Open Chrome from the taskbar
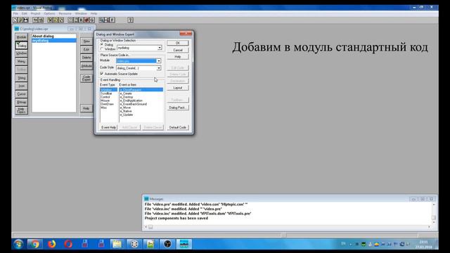This screenshot has width=450, height=253. [x=35, y=244]
